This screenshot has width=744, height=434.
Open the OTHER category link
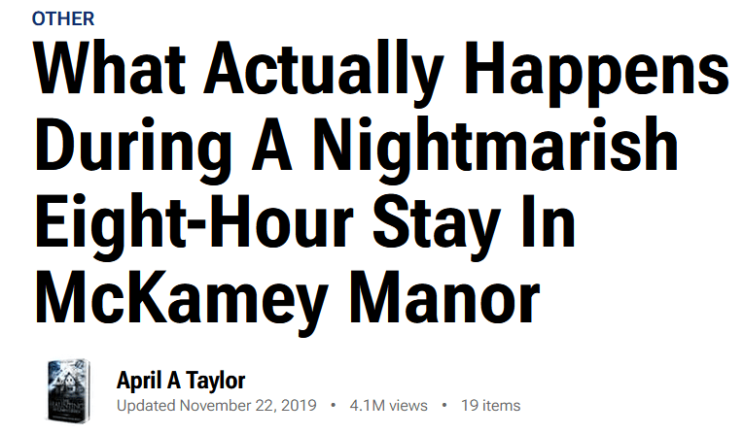63,19
